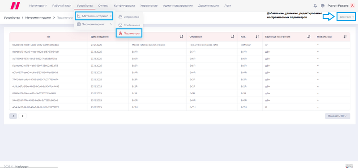Click the Natlogger footer link
This screenshot has width=358, height=168.
pos(22,166)
